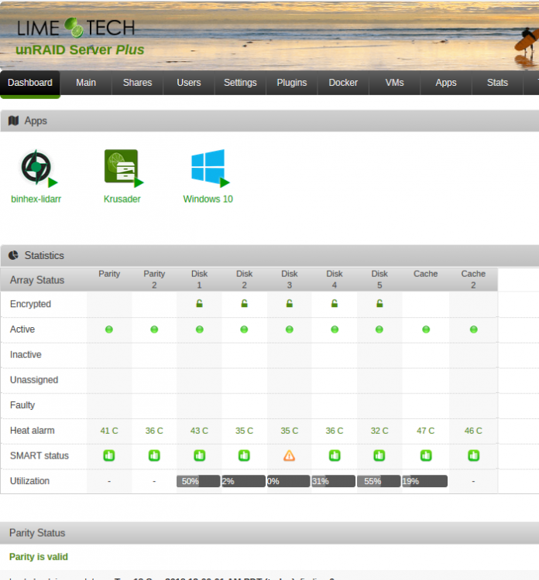Open Disk 1 SMART thumbs-up status

click(199, 455)
